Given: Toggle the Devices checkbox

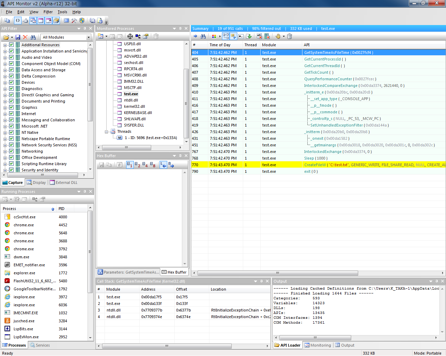Looking at the screenshot, I should click(x=11, y=82).
